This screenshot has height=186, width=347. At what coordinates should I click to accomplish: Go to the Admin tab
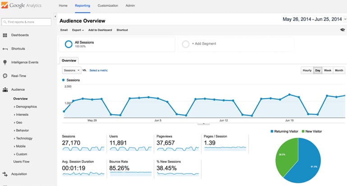129,6
